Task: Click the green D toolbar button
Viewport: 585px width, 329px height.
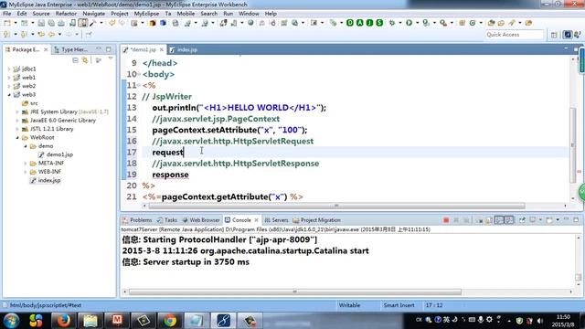Action: 350,23
